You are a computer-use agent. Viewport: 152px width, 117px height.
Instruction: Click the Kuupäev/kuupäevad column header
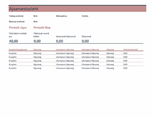pyautogui.click(x=18, y=50)
